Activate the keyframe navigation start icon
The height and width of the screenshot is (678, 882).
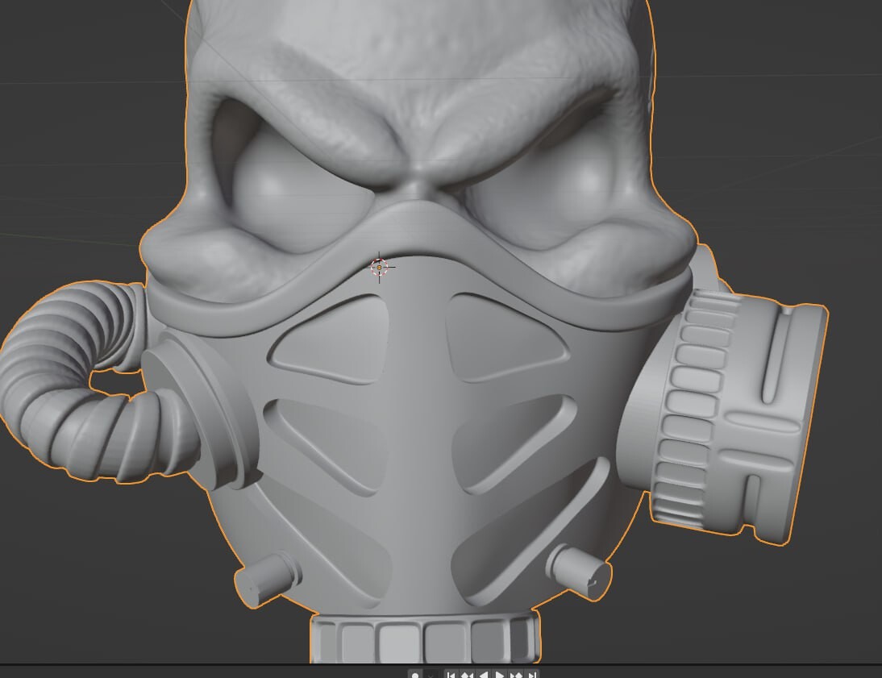(452, 673)
